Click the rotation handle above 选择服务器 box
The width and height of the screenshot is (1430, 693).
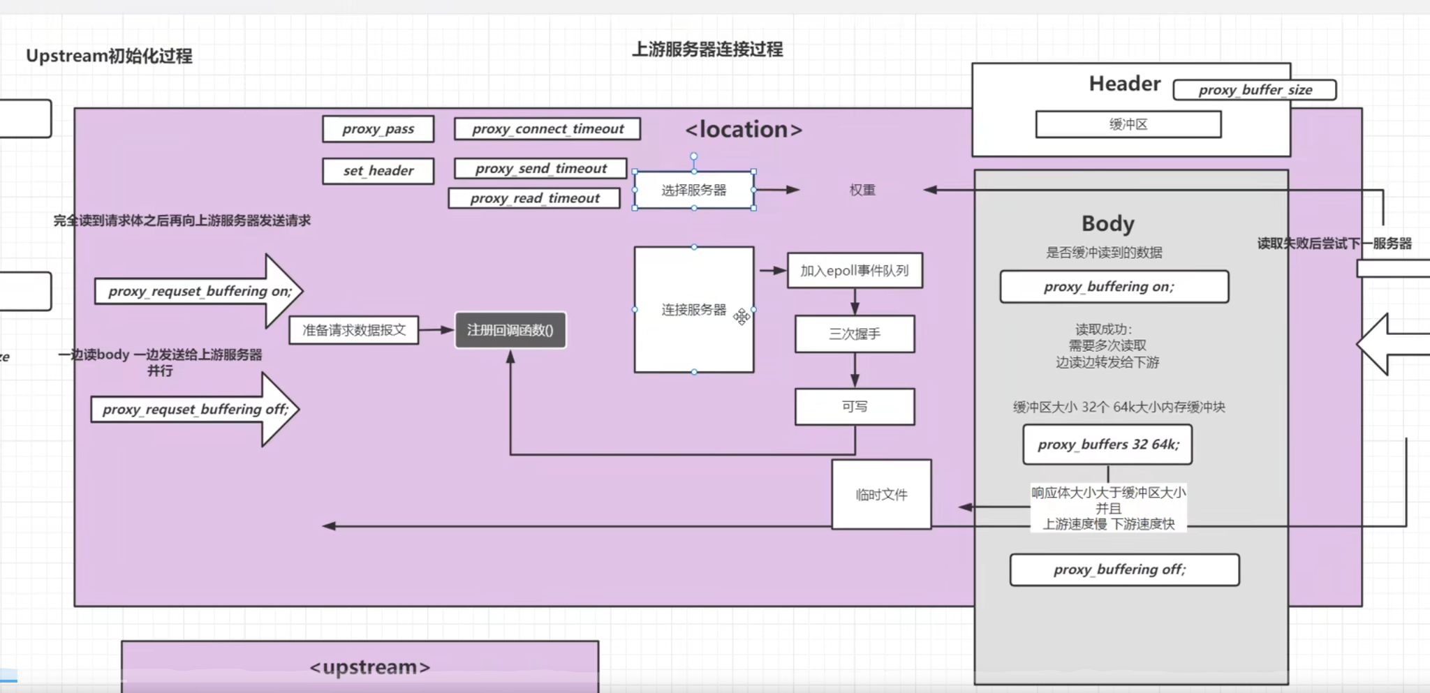point(693,157)
